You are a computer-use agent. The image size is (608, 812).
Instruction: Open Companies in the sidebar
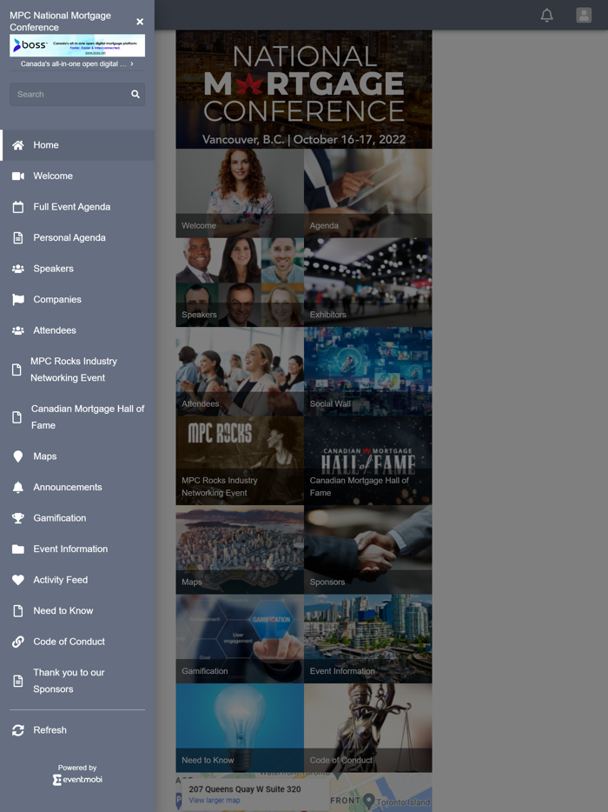point(77,299)
